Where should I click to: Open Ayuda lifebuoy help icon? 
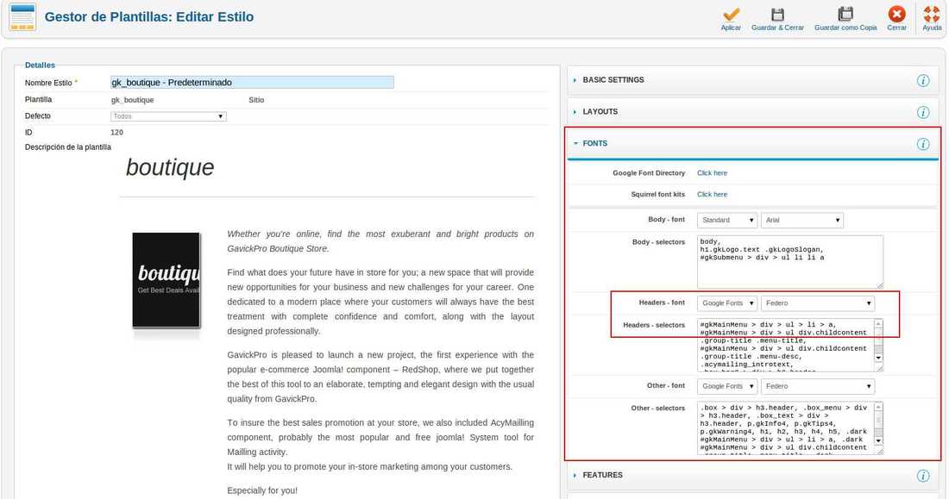[x=932, y=14]
